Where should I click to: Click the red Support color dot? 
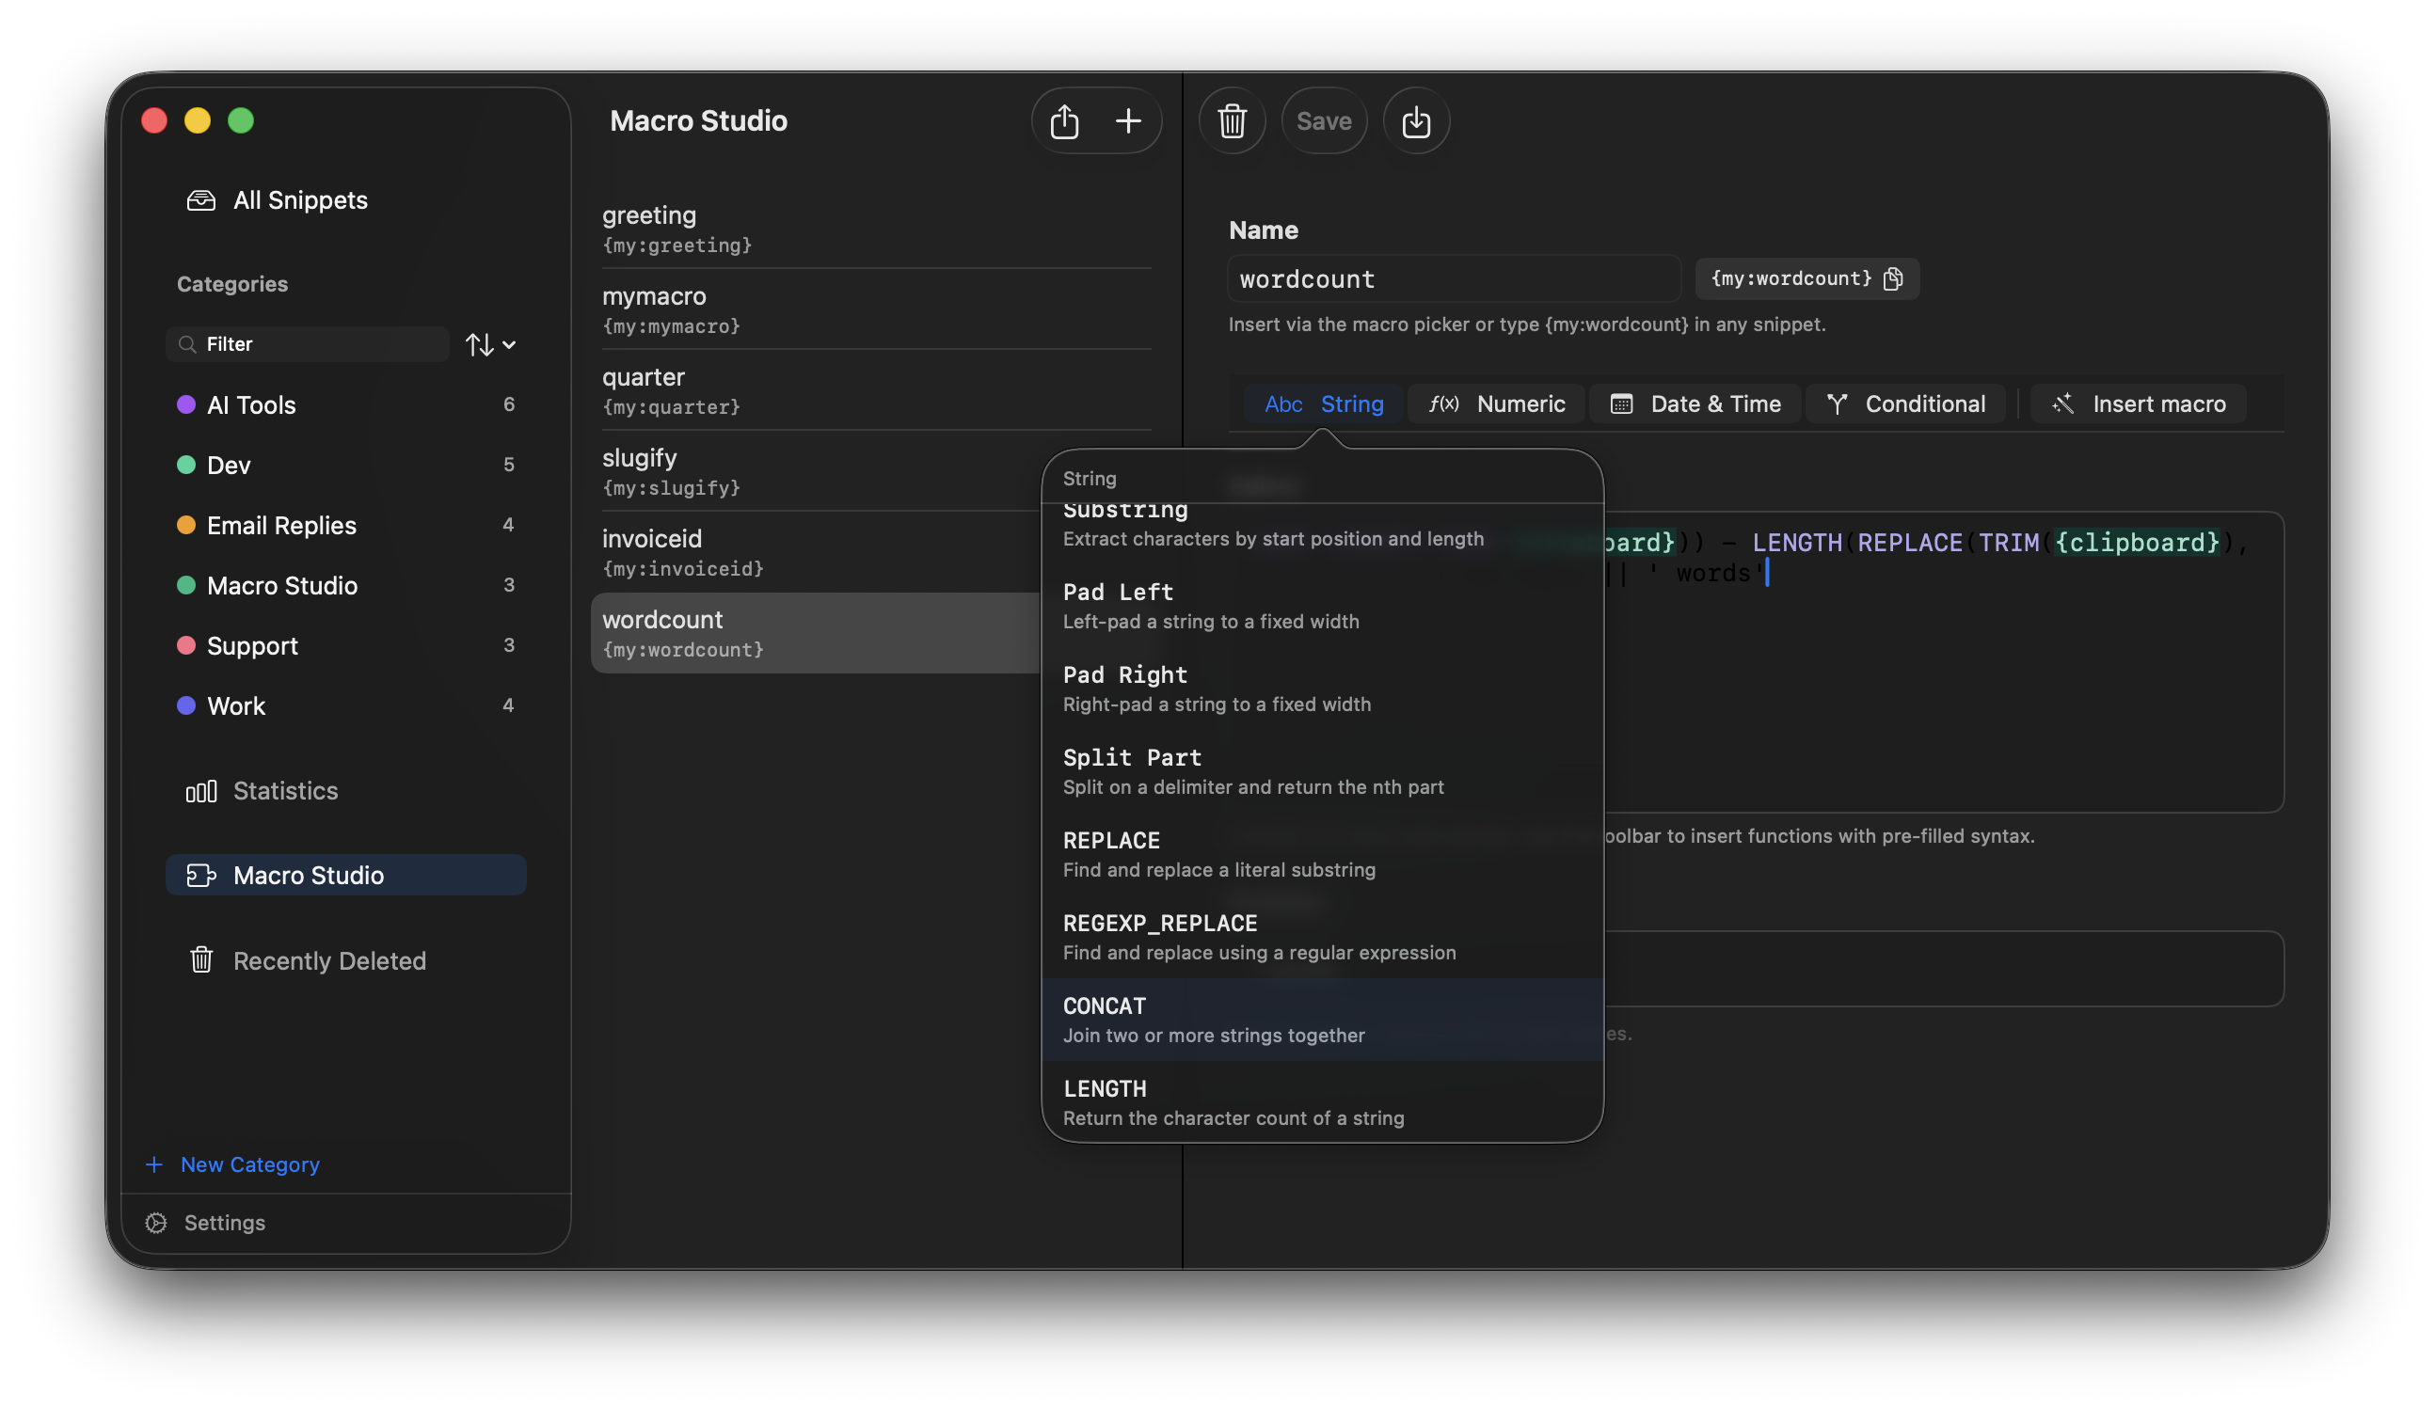[186, 645]
